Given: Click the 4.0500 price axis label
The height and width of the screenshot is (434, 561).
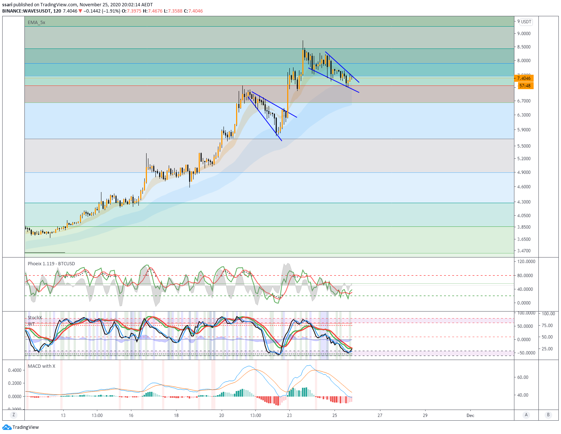Looking at the screenshot, I should coord(524,216).
